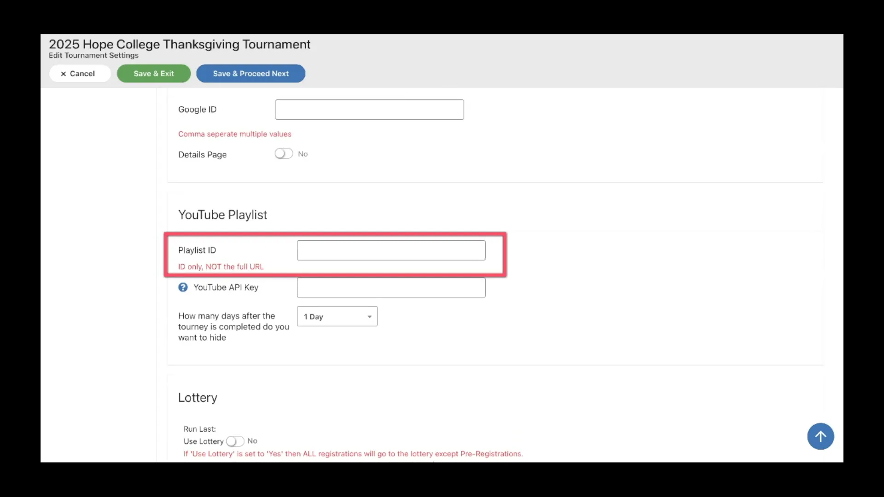Open the 1 Day dropdown

(x=337, y=317)
